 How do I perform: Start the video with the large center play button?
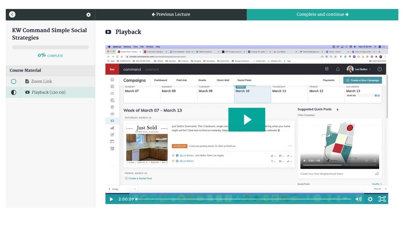[247, 120]
